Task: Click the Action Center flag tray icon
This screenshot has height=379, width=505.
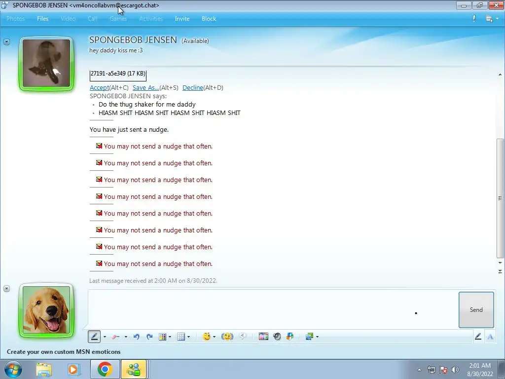Action: [x=443, y=370]
